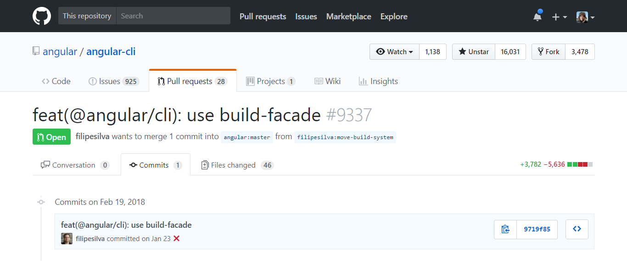Switch to the Wiki tab
This screenshot has width=627, height=270.
point(327,81)
